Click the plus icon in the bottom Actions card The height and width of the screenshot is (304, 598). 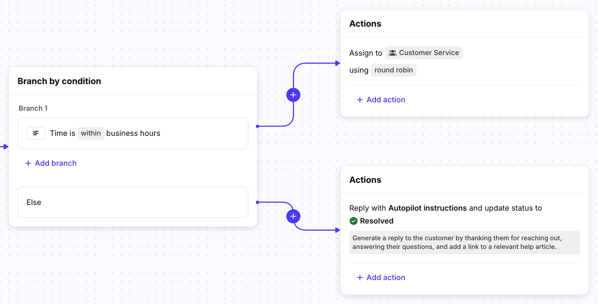click(x=360, y=278)
